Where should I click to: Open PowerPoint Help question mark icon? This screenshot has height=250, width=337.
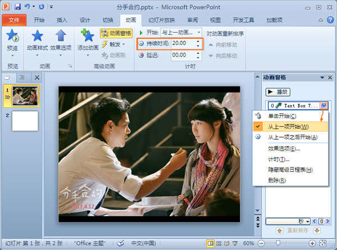click(330, 20)
